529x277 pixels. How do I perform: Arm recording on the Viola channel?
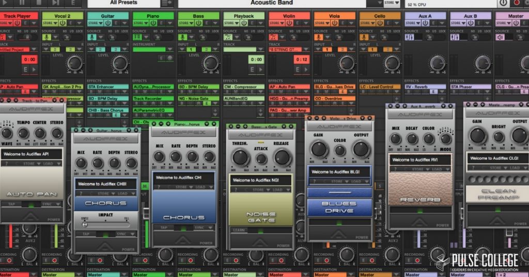tap(327, 260)
